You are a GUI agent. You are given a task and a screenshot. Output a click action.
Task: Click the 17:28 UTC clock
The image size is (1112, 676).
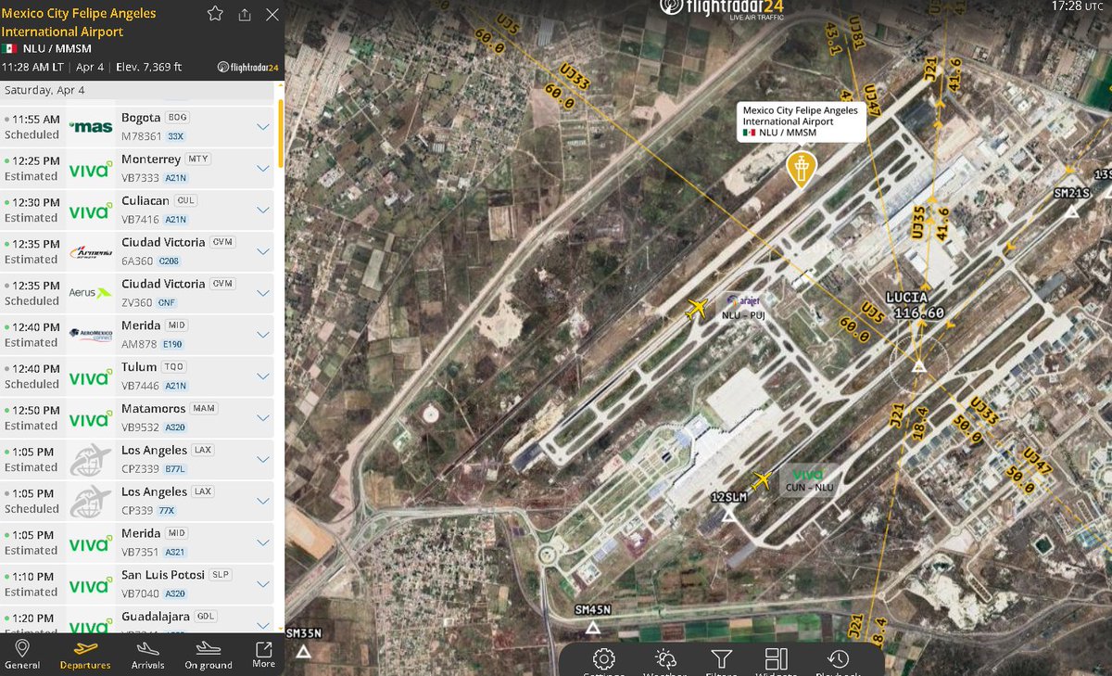point(1079,6)
